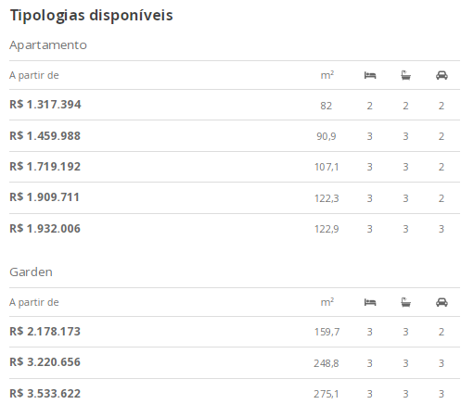Click the Garden section heading
This screenshot has width=461, height=417.
tap(31, 272)
